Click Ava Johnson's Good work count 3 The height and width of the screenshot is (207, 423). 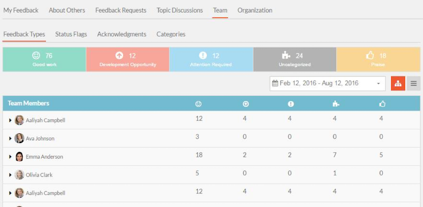point(197,137)
